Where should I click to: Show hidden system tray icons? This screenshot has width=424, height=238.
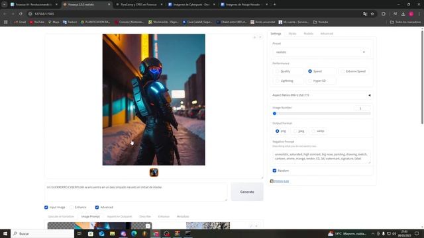(373, 233)
